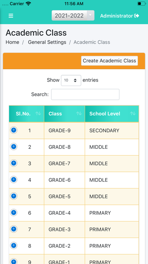
Task: Click the plus icon for GRADE-6
Action: tap(14, 180)
